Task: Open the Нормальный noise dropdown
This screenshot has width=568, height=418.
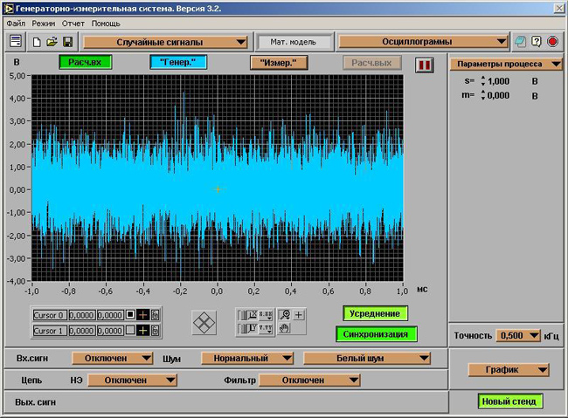Action: tap(247, 359)
